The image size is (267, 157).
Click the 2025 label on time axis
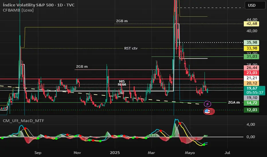point(115,153)
